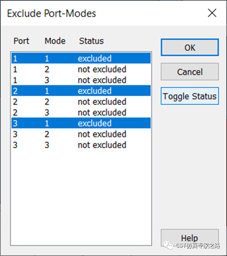Select port 1 mode 1 excluded row

(81, 58)
